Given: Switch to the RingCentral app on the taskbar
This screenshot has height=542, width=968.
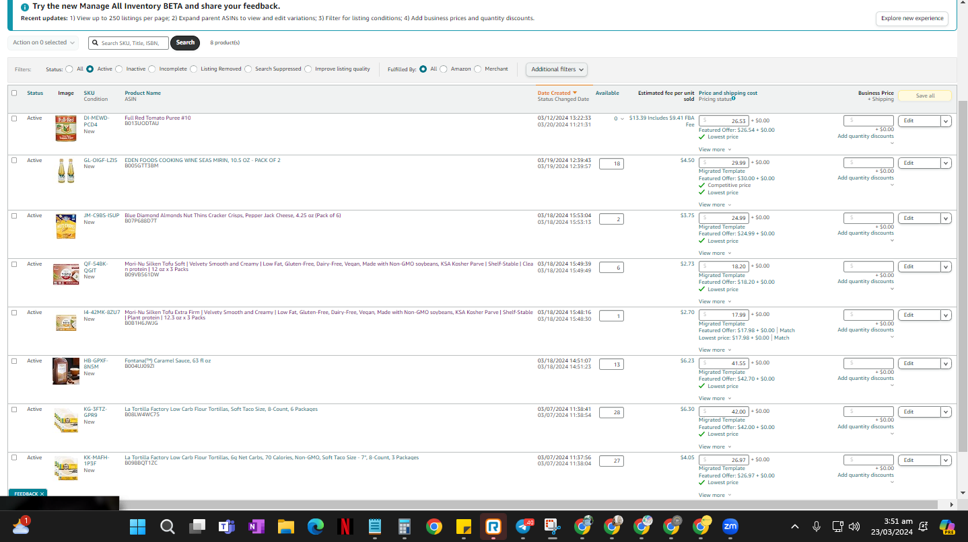Looking at the screenshot, I should pos(493,527).
